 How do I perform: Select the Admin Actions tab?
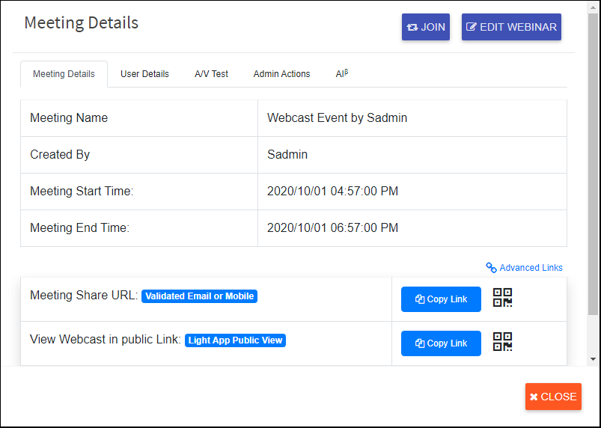(x=281, y=74)
